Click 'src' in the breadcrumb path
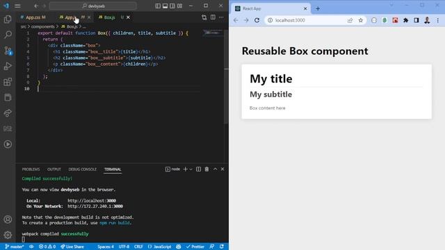This screenshot has height=250, width=445. pyautogui.click(x=23, y=26)
